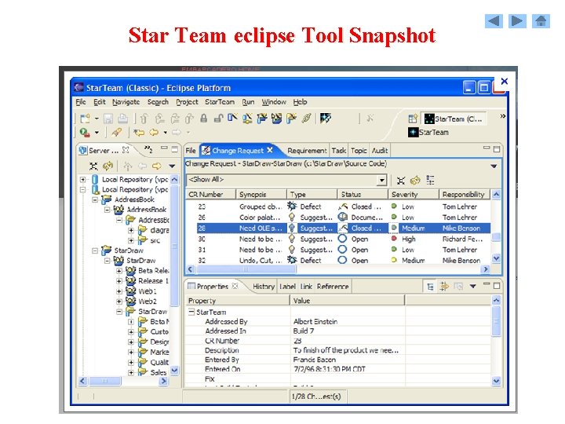565x424 pixels.
Task: Switch to the History tab
Action: [x=264, y=287]
